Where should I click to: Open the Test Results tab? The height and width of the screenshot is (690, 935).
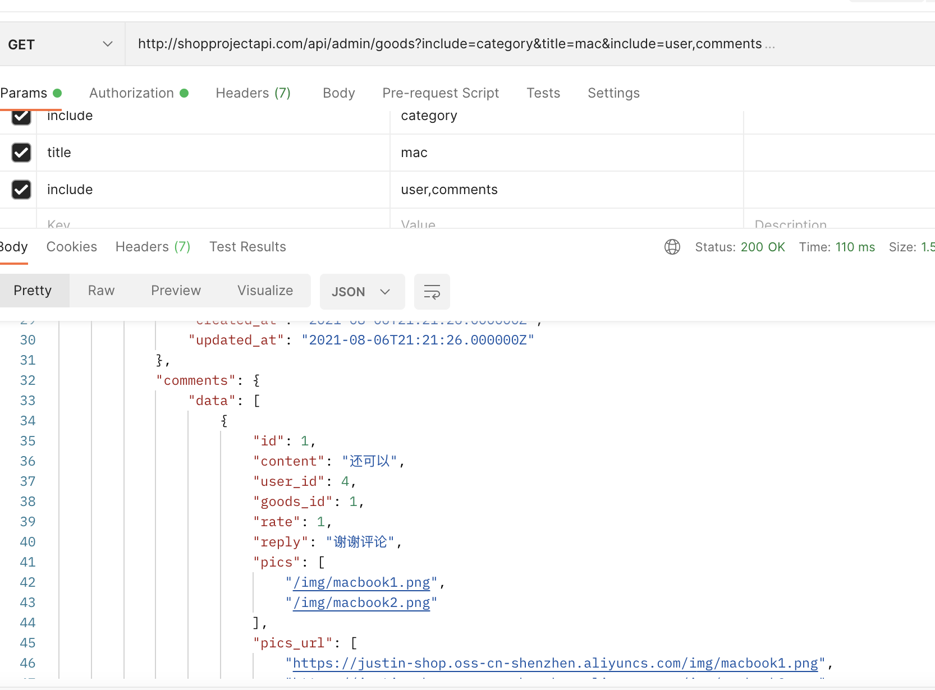point(247,247)
